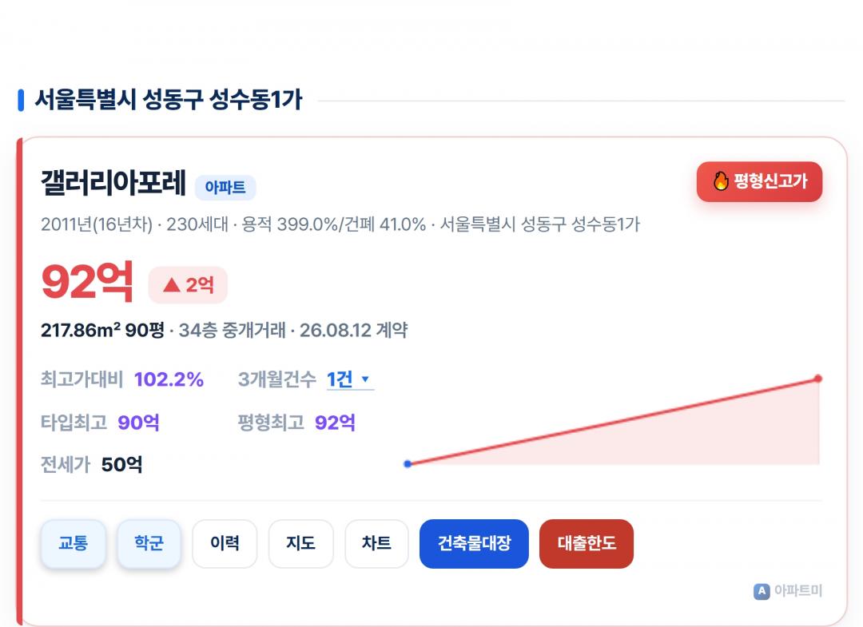Expand the 3개월건수 1건 dropdown
This screenshot has height=627, width=863.
pos(350,379)
